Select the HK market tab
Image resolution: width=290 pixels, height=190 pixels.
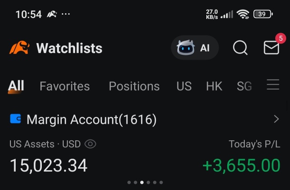214,86
